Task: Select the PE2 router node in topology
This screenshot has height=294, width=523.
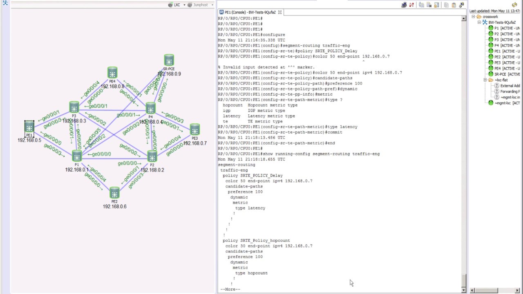Action: (114, 193)
